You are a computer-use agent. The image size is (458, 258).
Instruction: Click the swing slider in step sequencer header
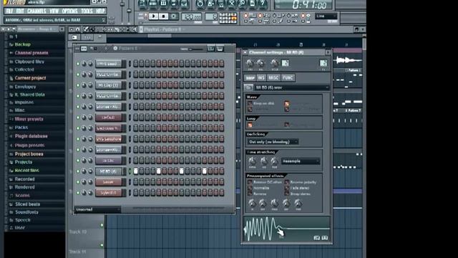tap(195, 49)
